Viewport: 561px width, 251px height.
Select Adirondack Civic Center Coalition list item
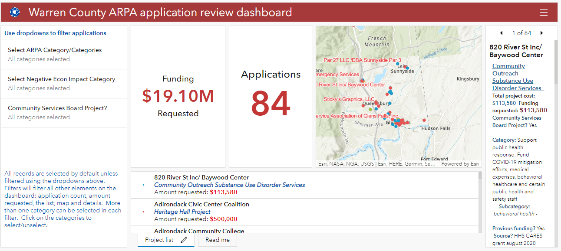tap(306, 212)
